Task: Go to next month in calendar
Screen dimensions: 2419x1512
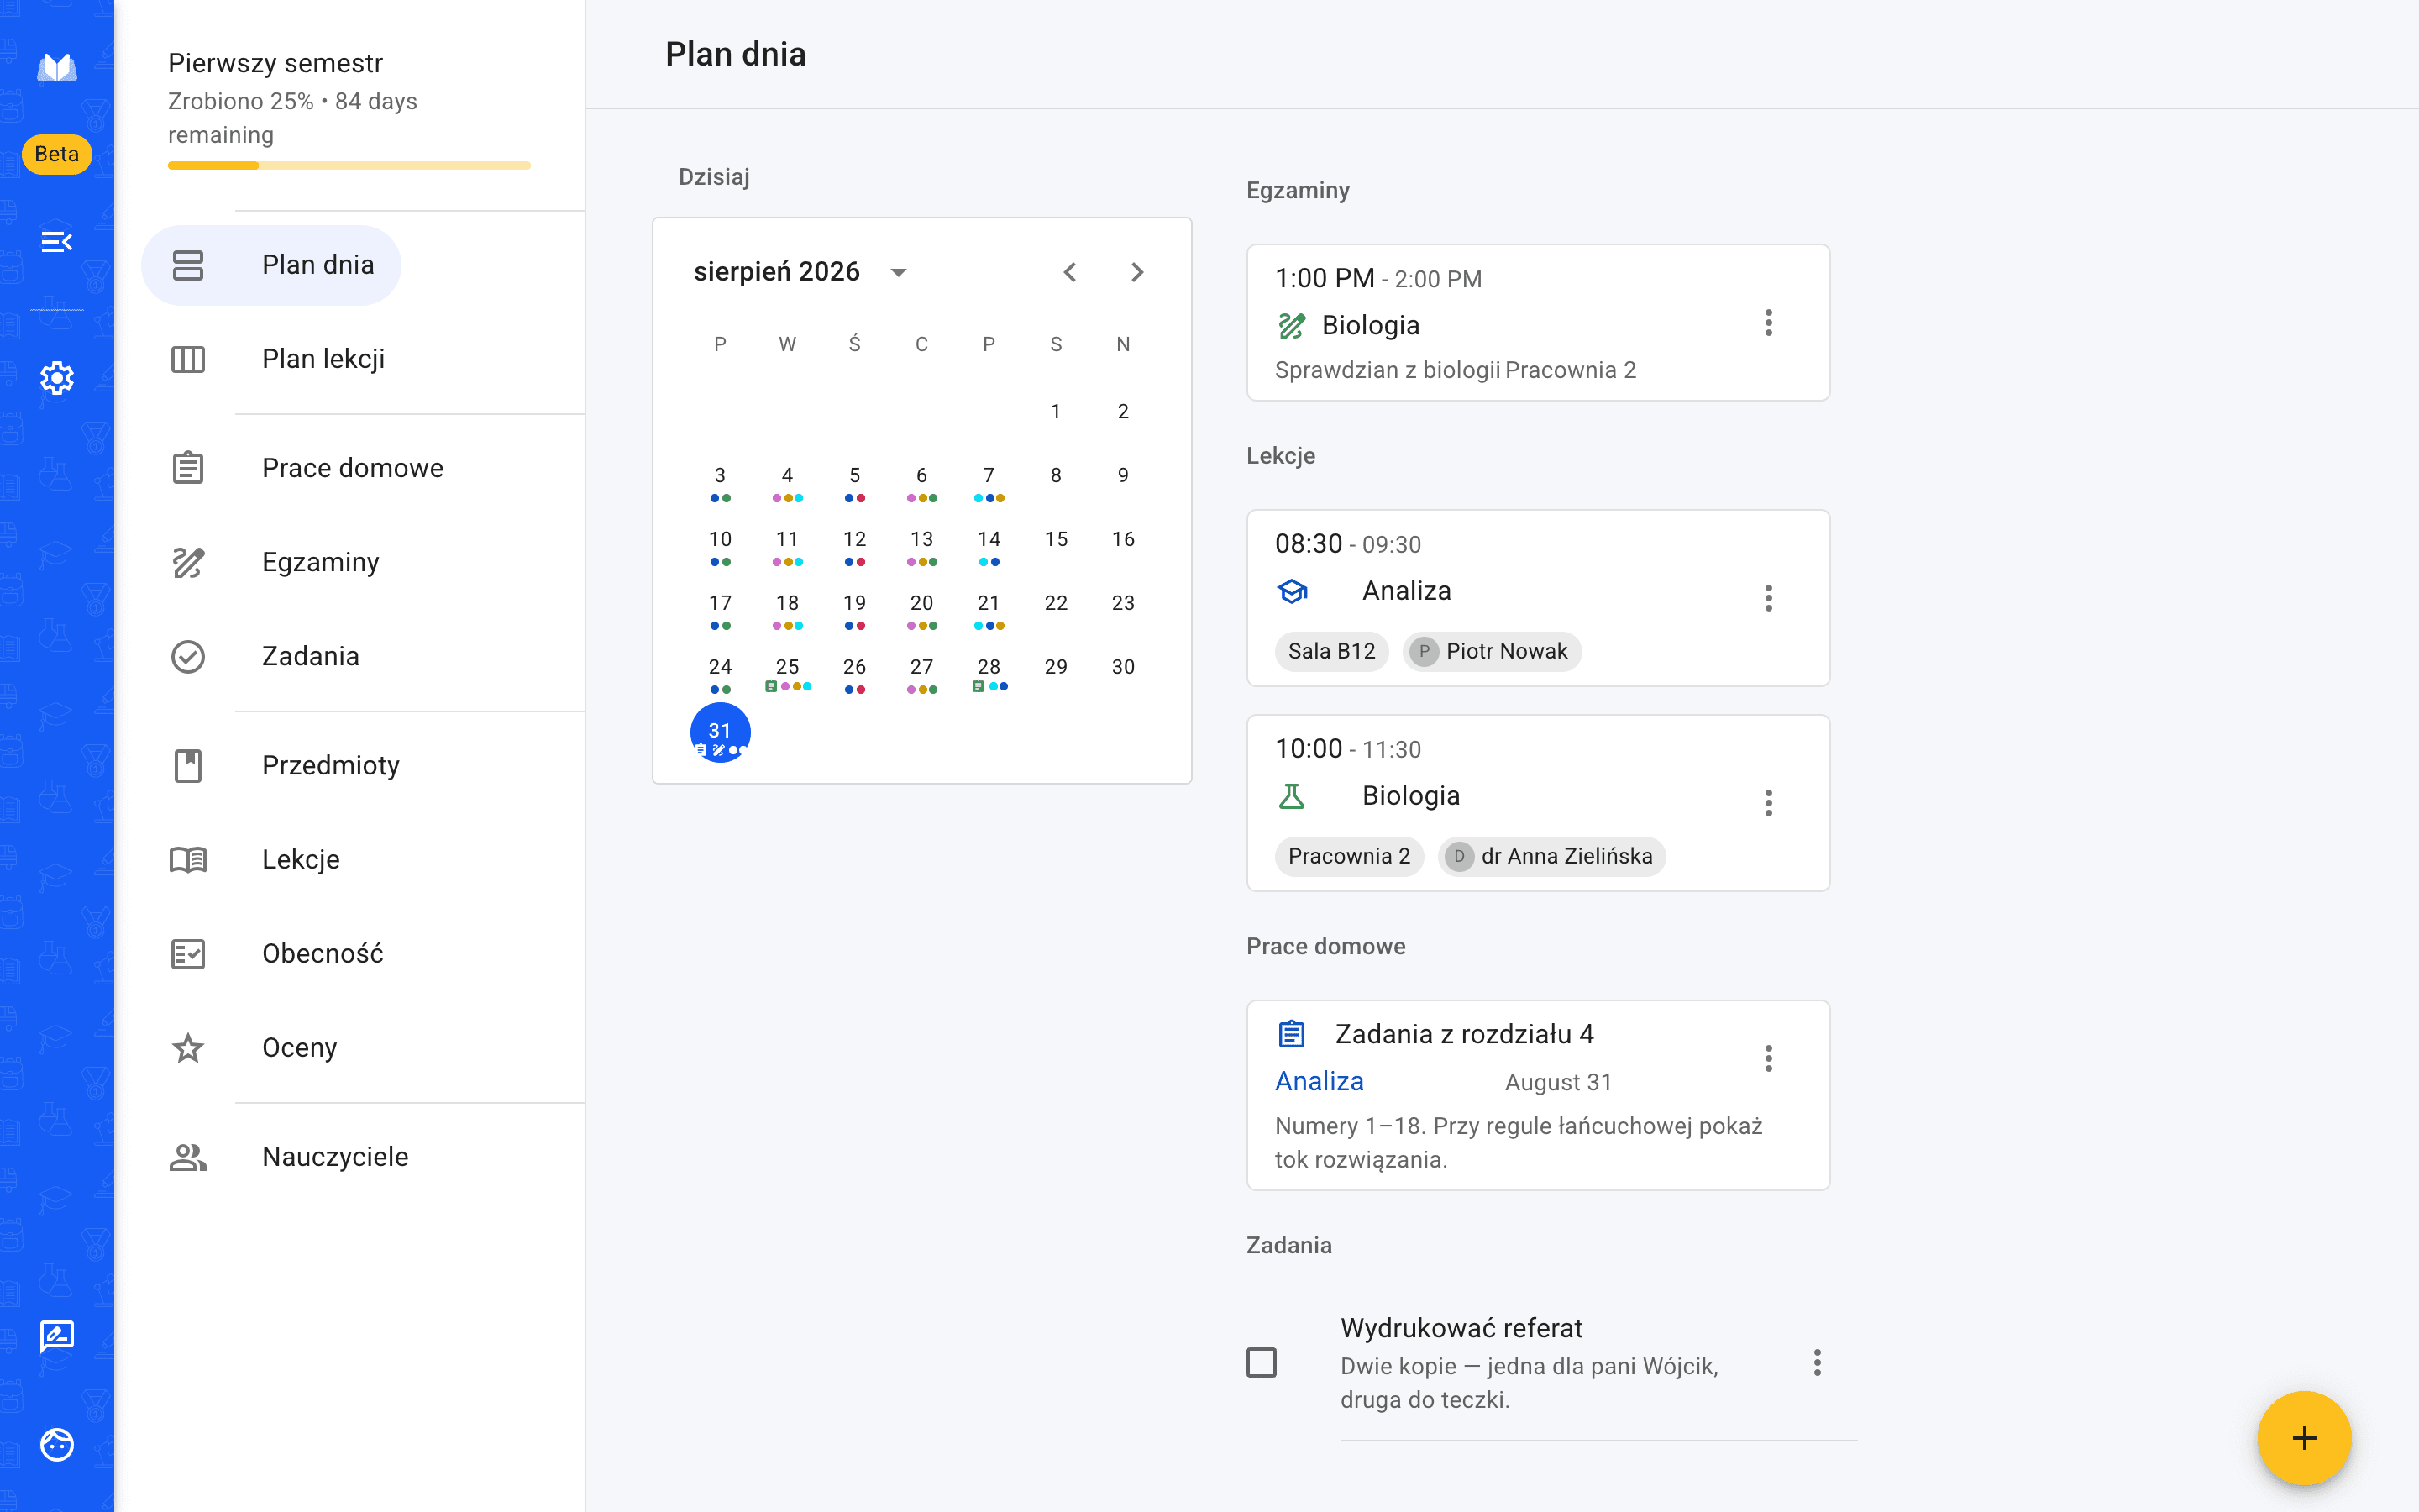Action: click(1136, 272)
